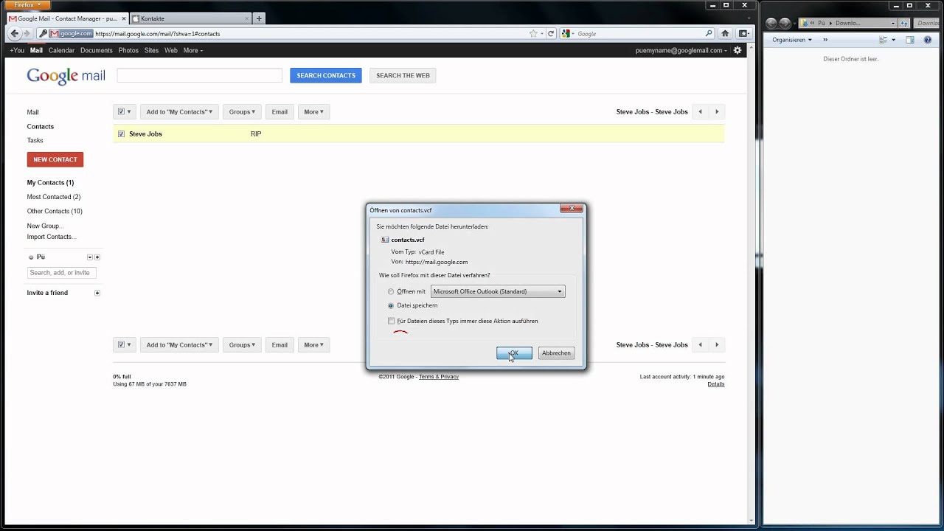
Task: Click the Explorer window forward button
Action: [785, 23]
